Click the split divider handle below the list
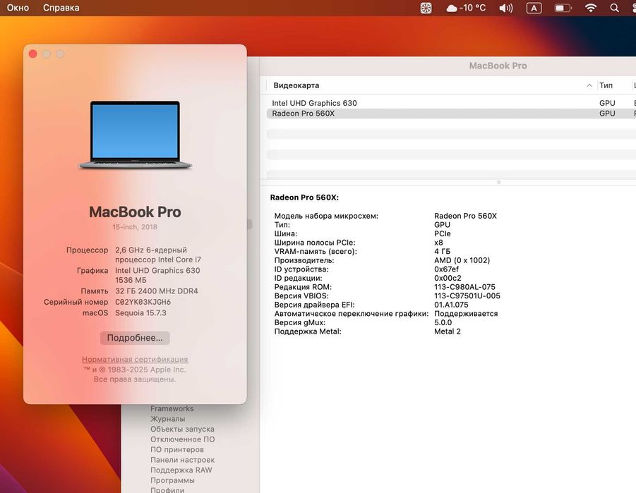The height and width of the screenshot is (493, 636). tap(499, 183)
